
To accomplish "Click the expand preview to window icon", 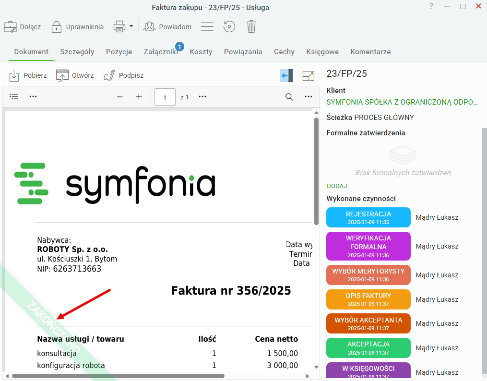I will [309, 76].
